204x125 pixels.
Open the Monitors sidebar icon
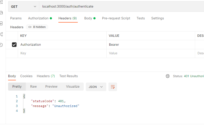1,23
